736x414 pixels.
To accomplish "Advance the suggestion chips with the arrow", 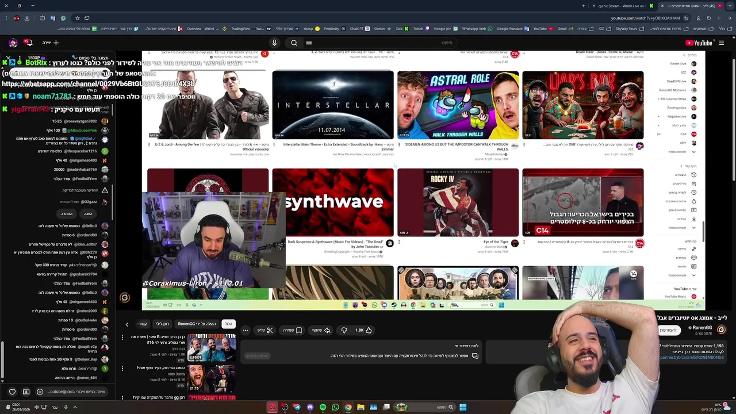I will pyautogui.click(x=127, y=324).
